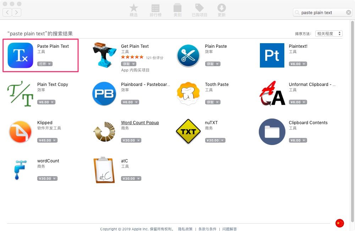Open the Unformat Clipboard title
Image resolution: width=355 pixels, height=231 pixels.
click(312, 84)
